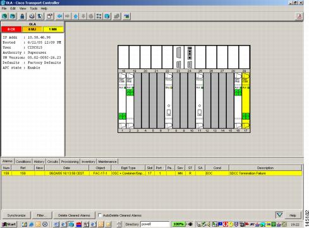This screenshot has width=309, height=228.
Task: Toggle AutoDelete Cleared Alarms checkbox
Action: (x=100, y=215)
